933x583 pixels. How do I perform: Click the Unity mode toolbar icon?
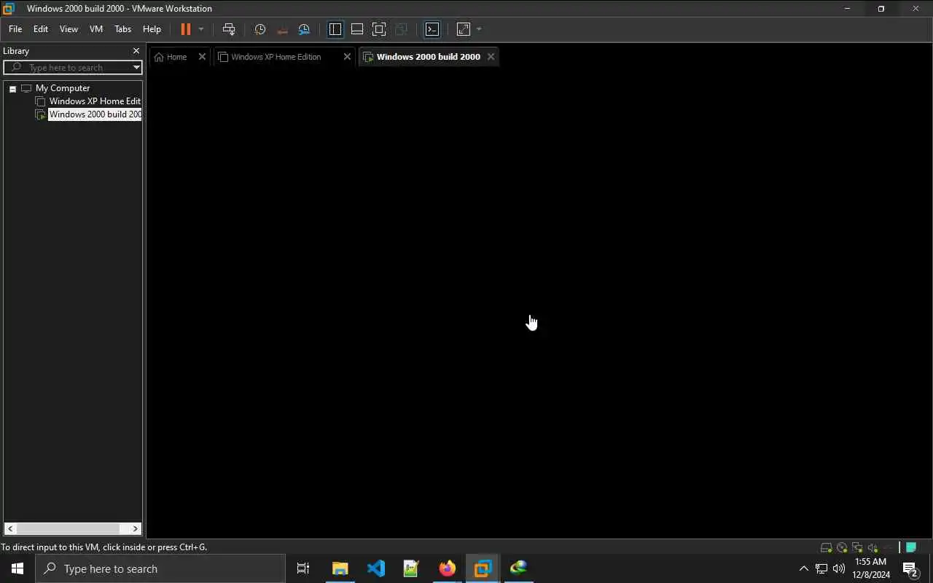pyautogui.click(x=401, y=29)
